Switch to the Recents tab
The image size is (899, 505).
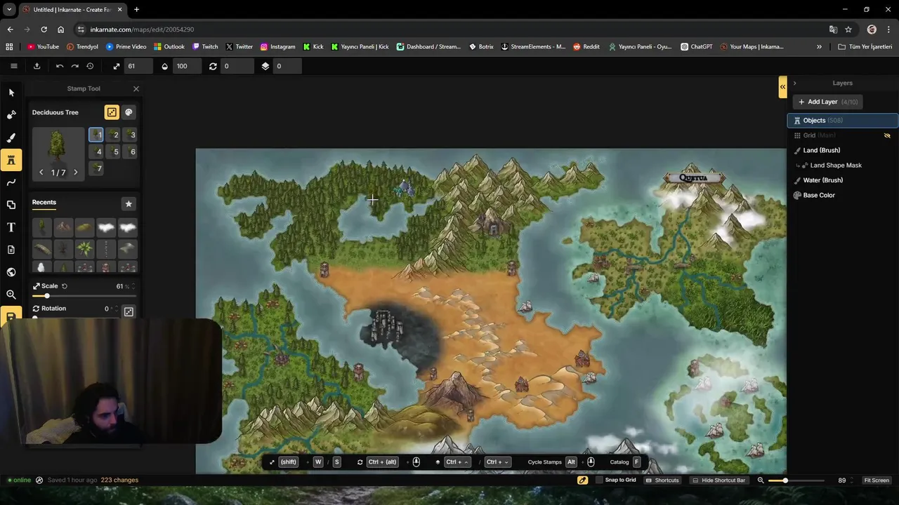pyautogui.click(x=44, y=203)
